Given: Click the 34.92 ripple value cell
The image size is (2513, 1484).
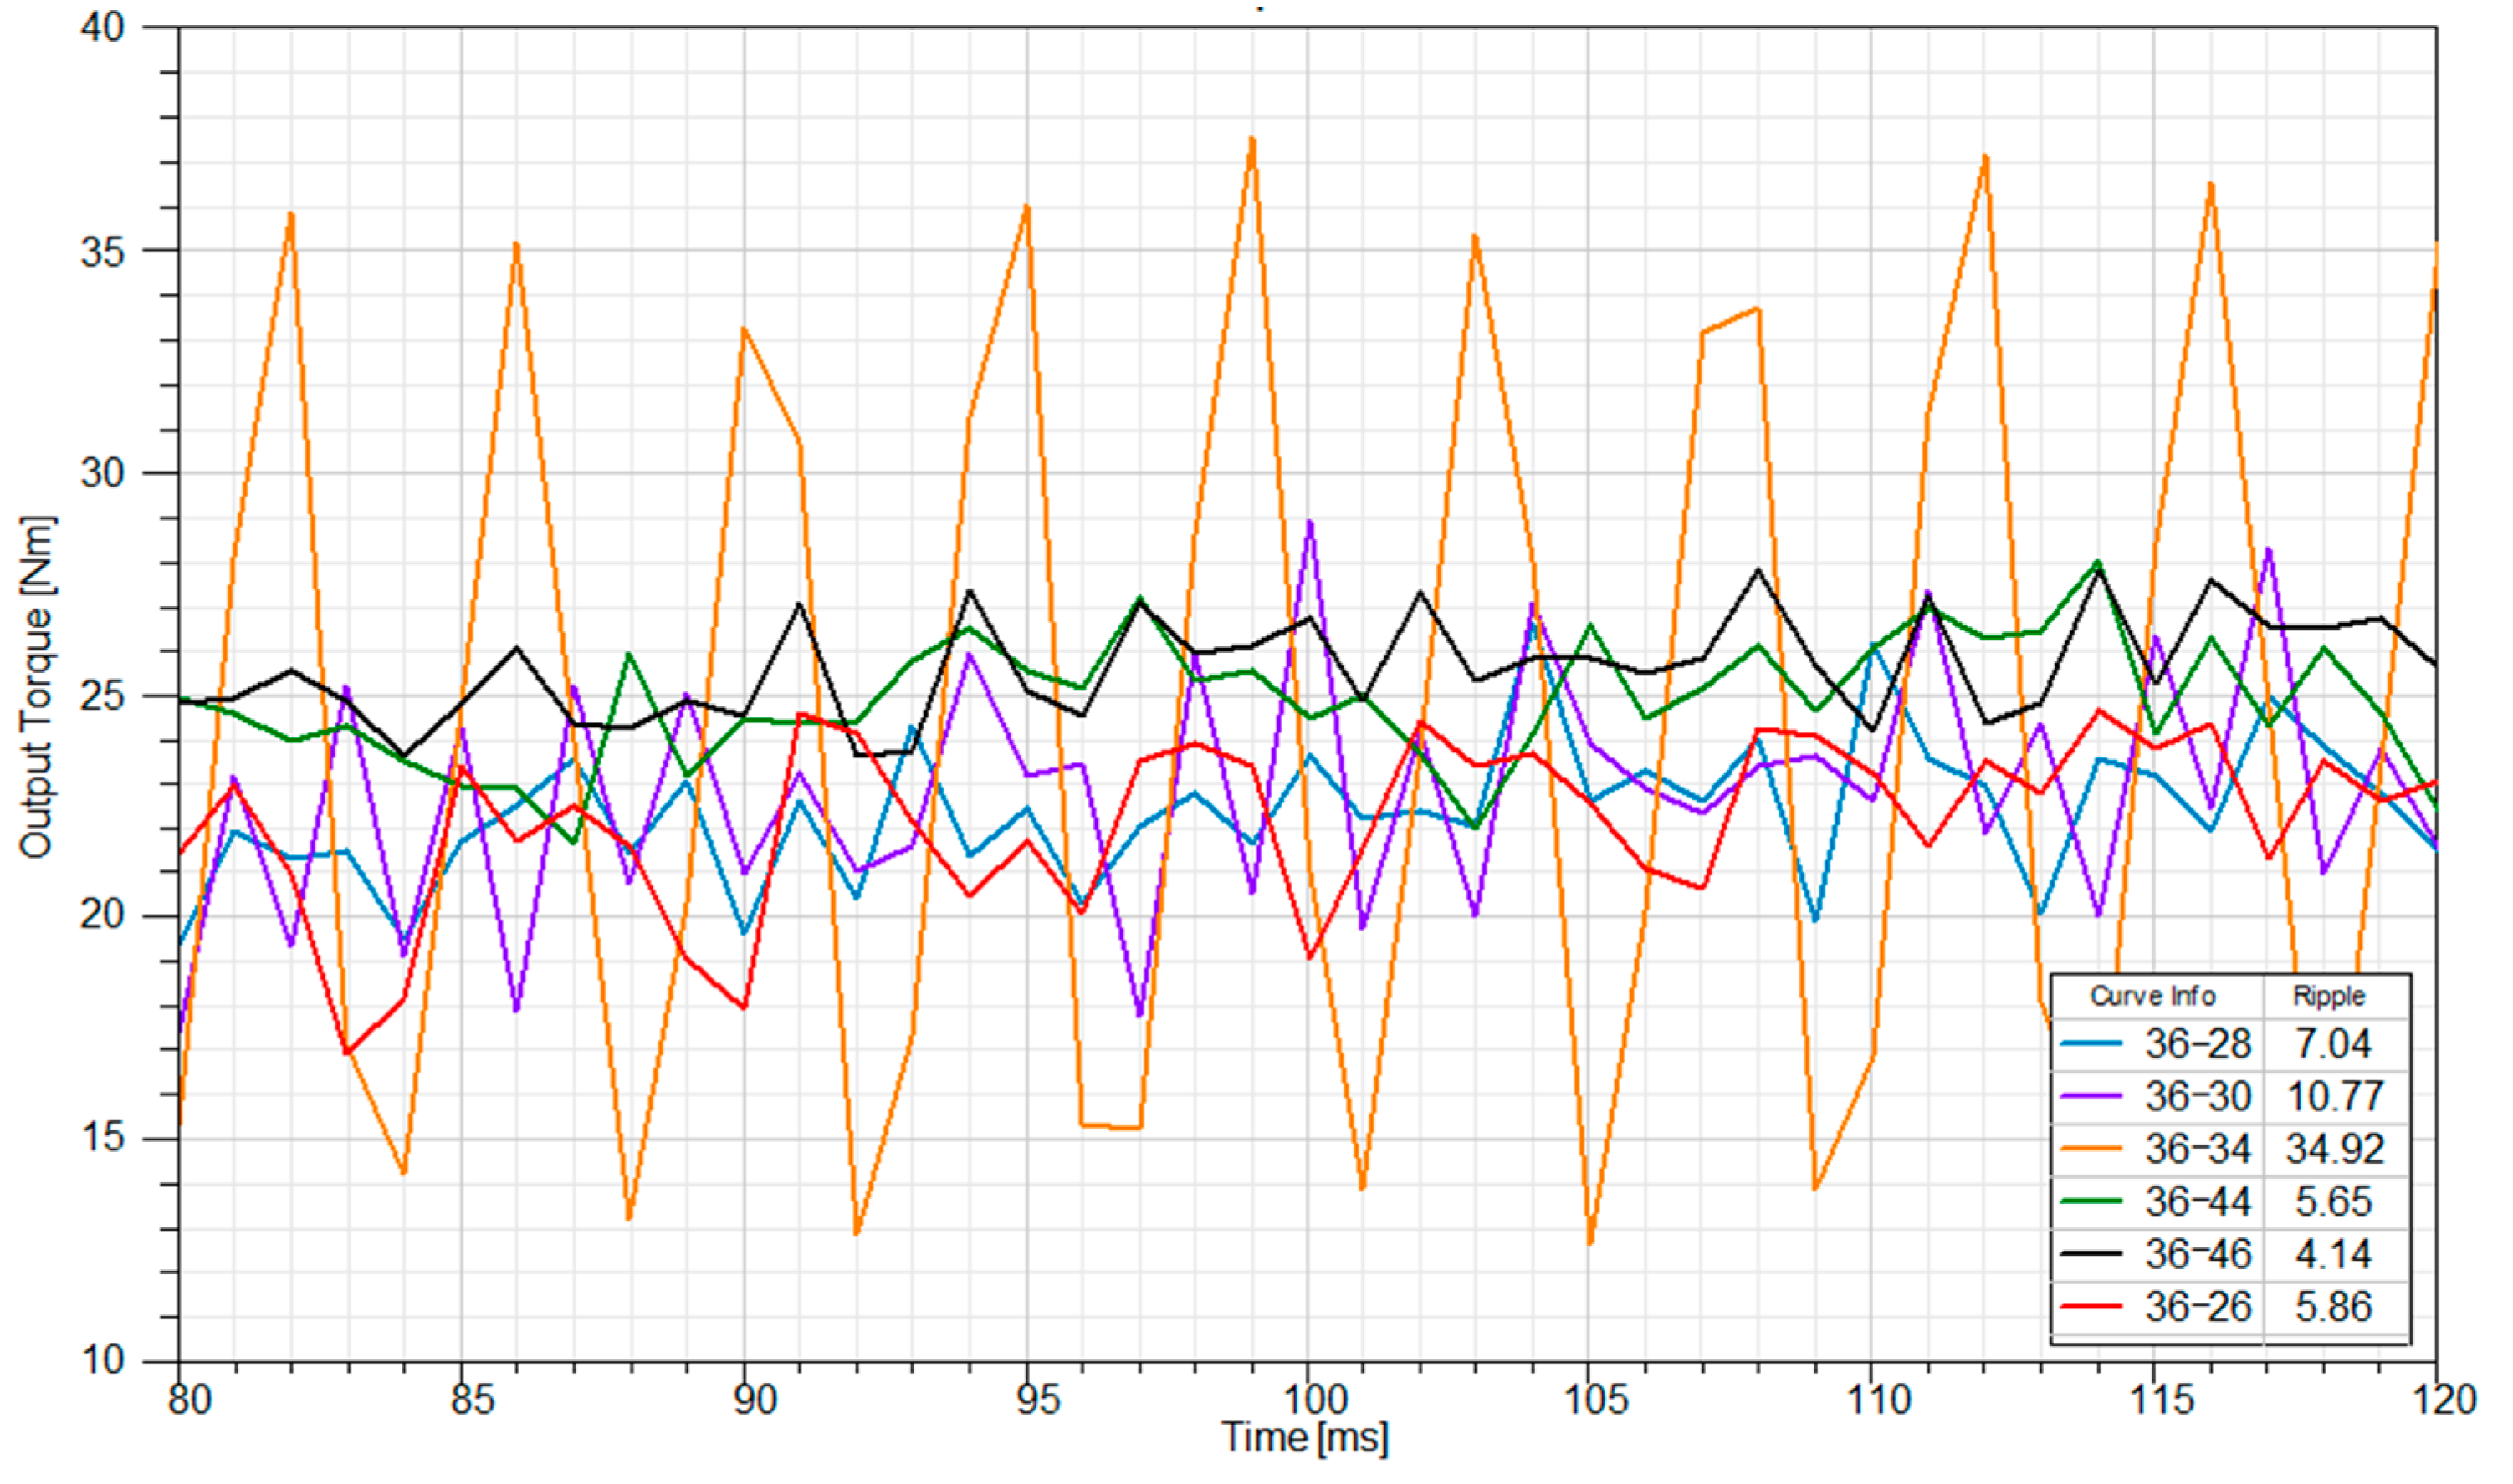Looking at the screenshot, I should (x=2334, y=1149).
